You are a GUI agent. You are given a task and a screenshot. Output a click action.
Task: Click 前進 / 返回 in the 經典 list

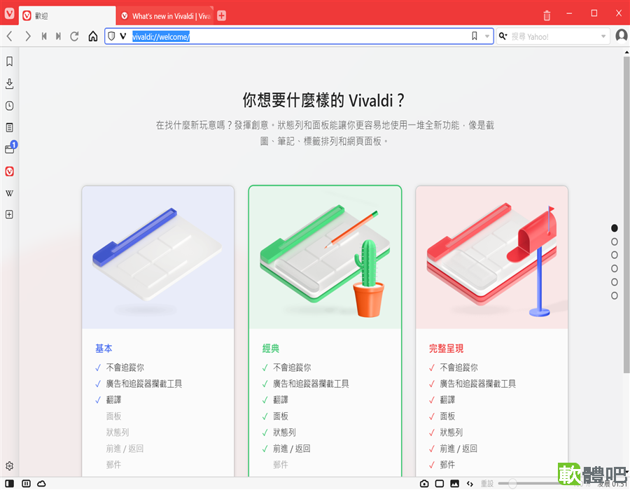292,449
